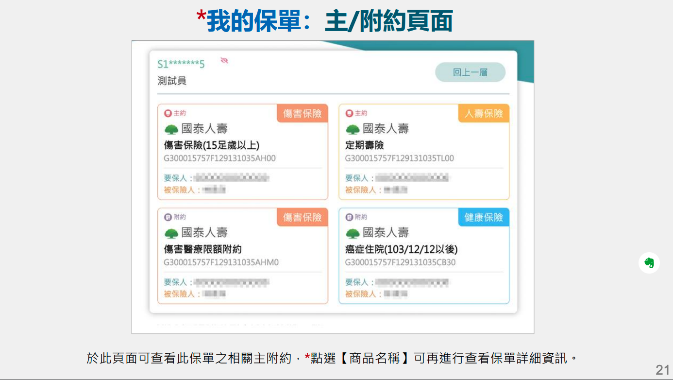Viewport: 673px width, 380px height.
Task: Click the orange 傷害保險 tag on main policy
Action: click(x=302, y=114)
